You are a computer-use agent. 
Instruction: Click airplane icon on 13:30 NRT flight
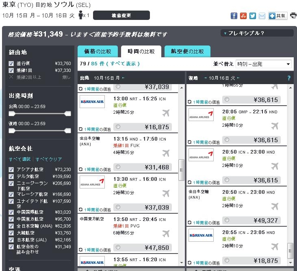[166, 193]
